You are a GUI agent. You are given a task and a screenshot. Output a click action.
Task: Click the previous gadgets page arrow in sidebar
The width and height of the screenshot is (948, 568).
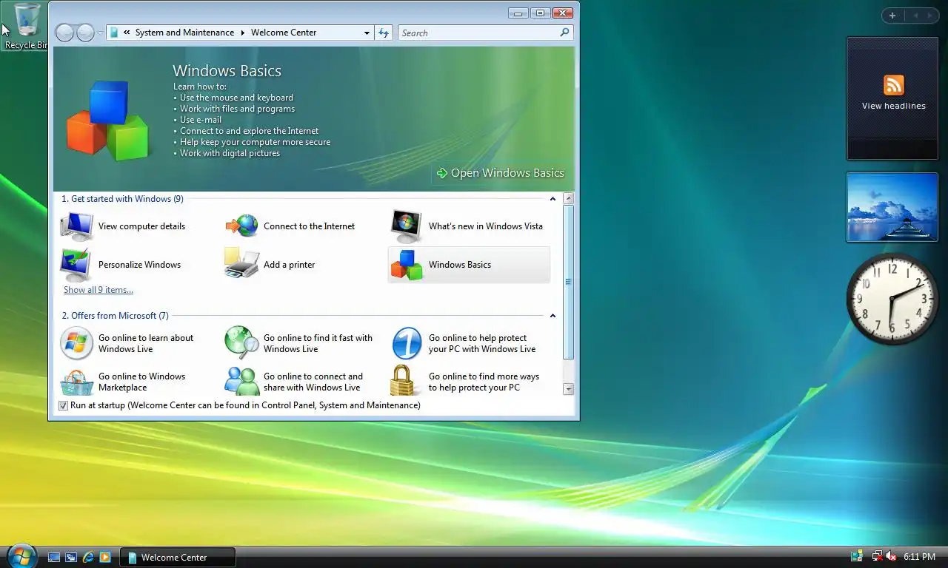[915, 16]
